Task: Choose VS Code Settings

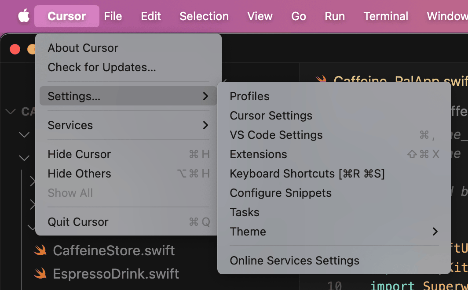Action: coord(276,135)
